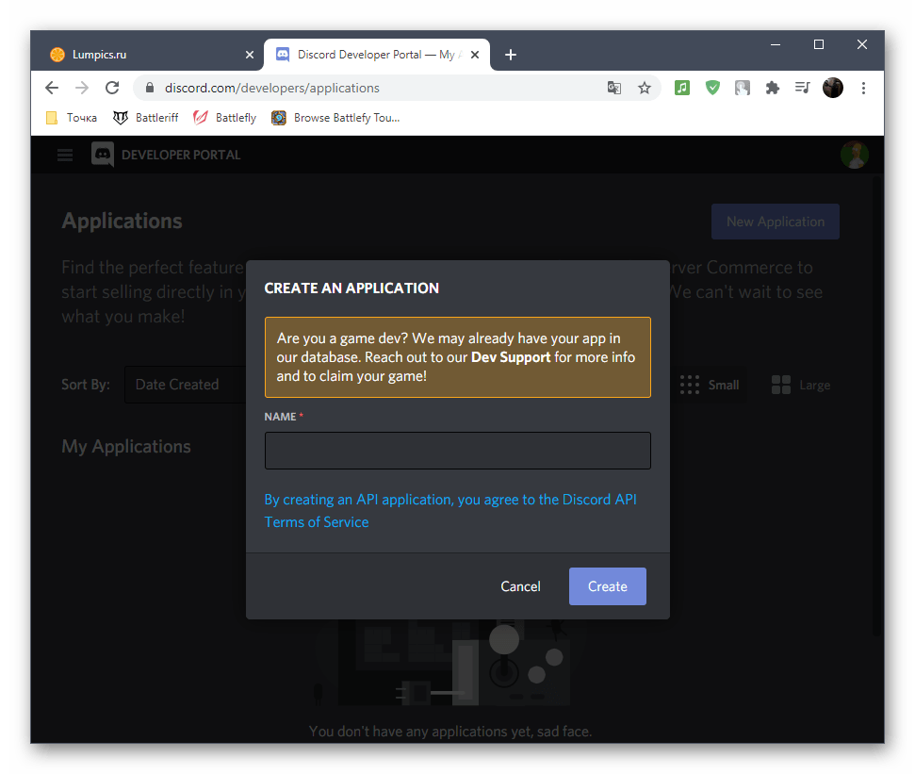Open Browse Battlefy Tou... bookmark

pyautogui.click(x=335, y=118)
